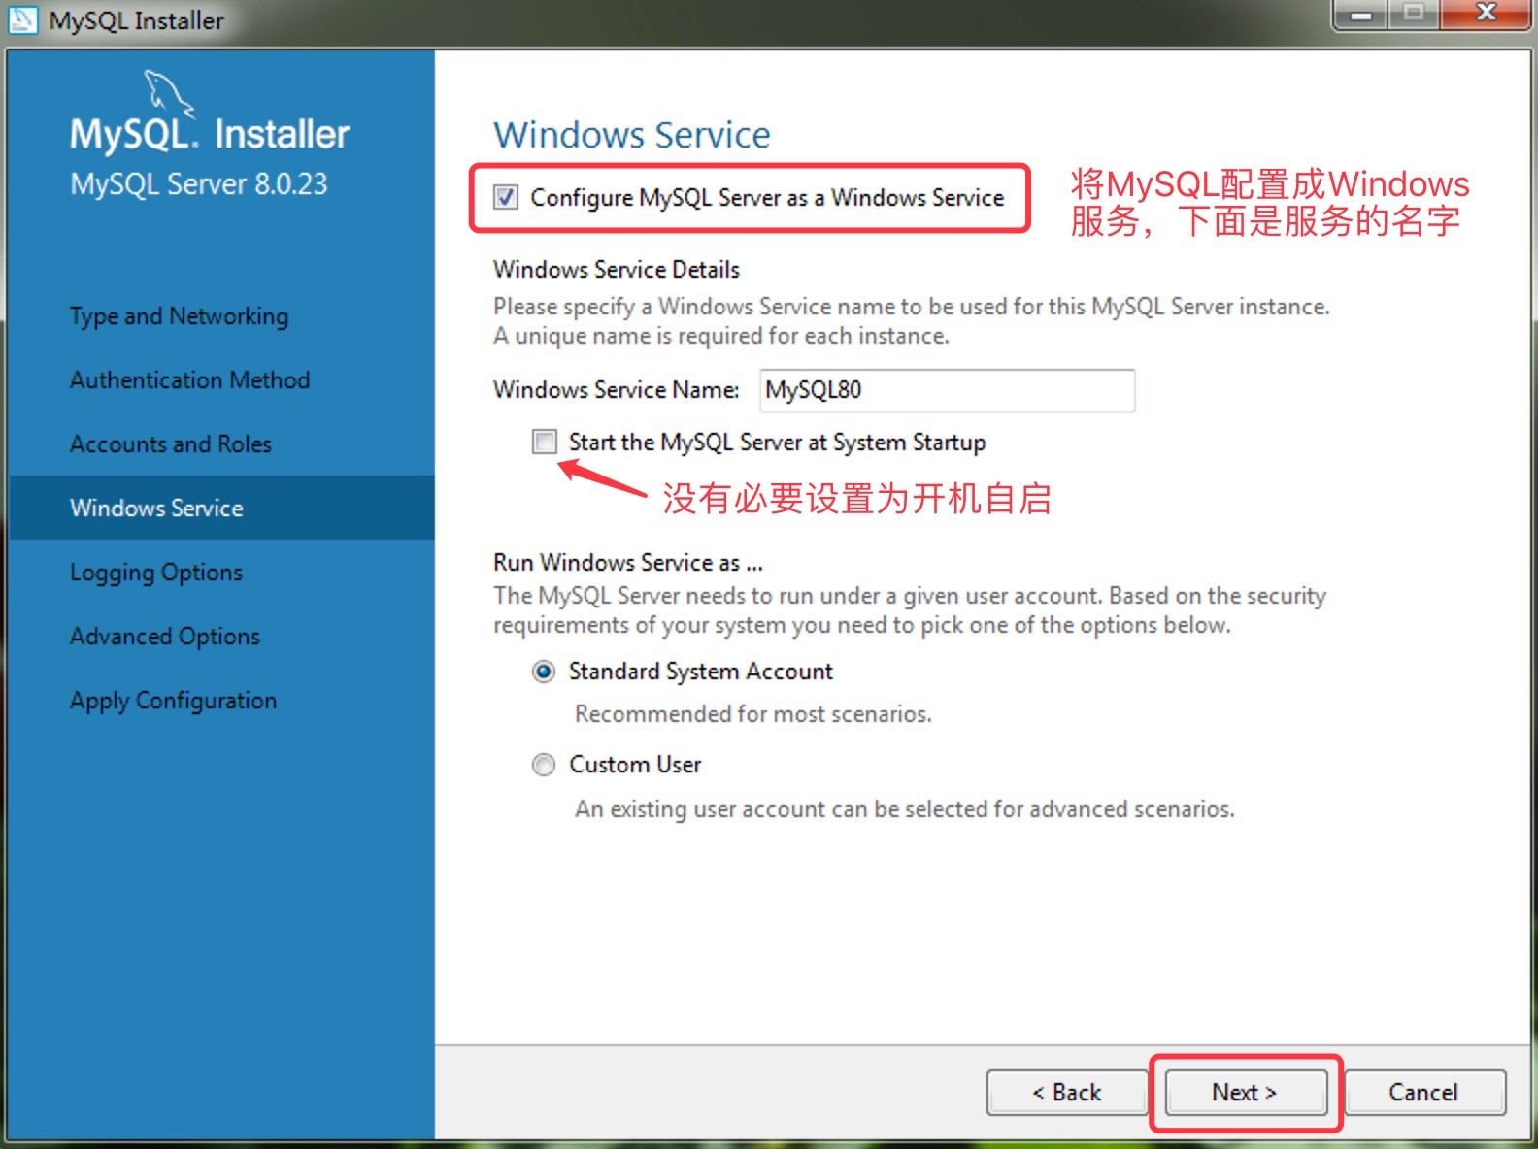Open the Apply Configuration step
This screenshot has height=1149, width=1538.
tap(173, 701)
